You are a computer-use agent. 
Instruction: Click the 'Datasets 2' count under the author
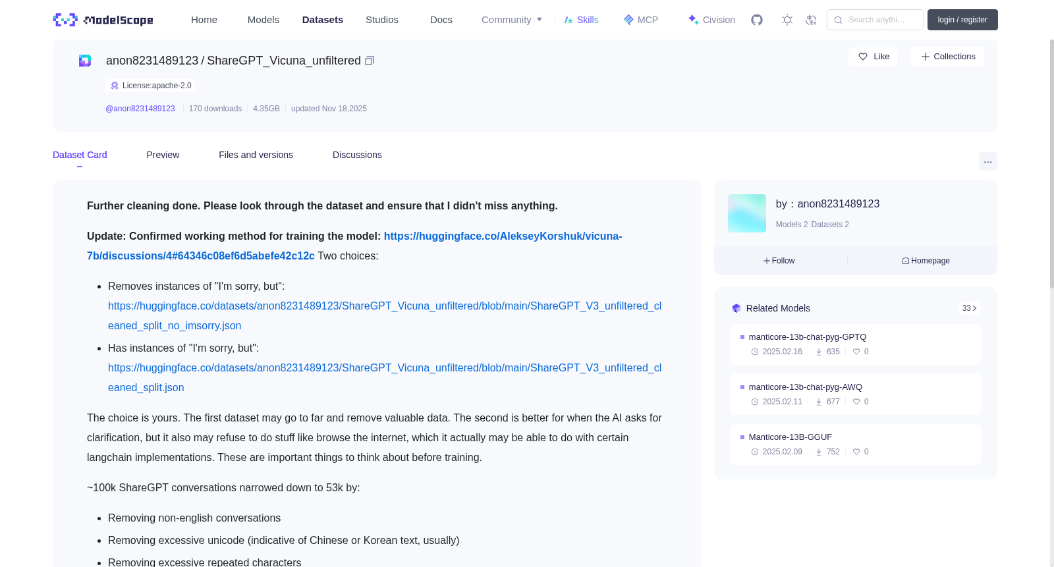[x=830, y=225]
